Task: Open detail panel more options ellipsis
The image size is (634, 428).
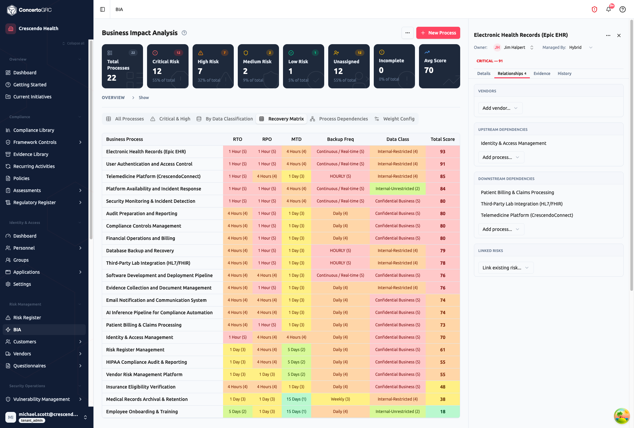Action: pos(608,35)
